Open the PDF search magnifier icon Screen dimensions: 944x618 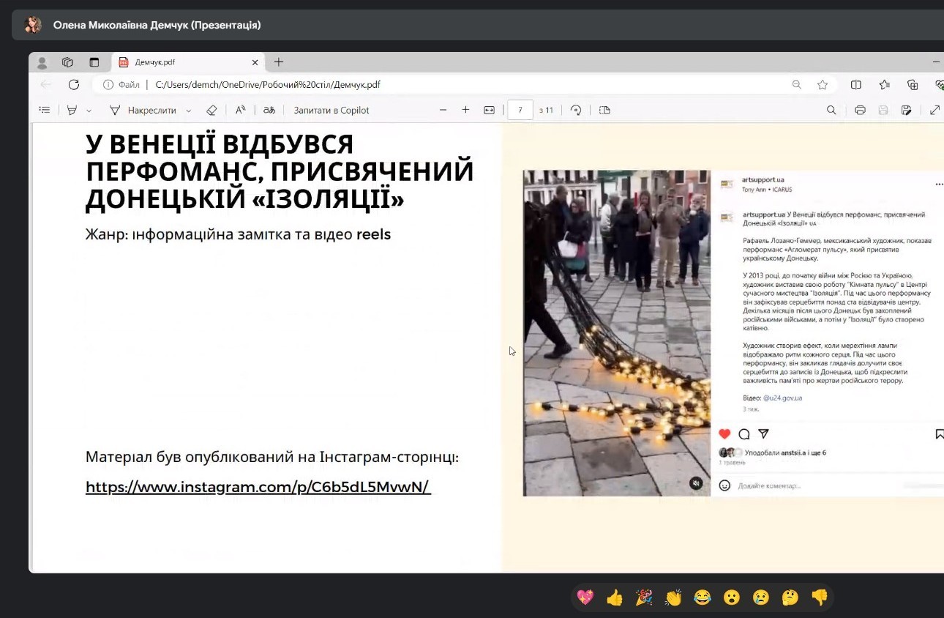click(x=831, y=111)
